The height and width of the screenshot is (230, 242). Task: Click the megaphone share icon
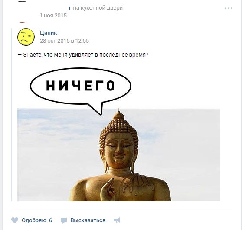click(x=117, y=220)
